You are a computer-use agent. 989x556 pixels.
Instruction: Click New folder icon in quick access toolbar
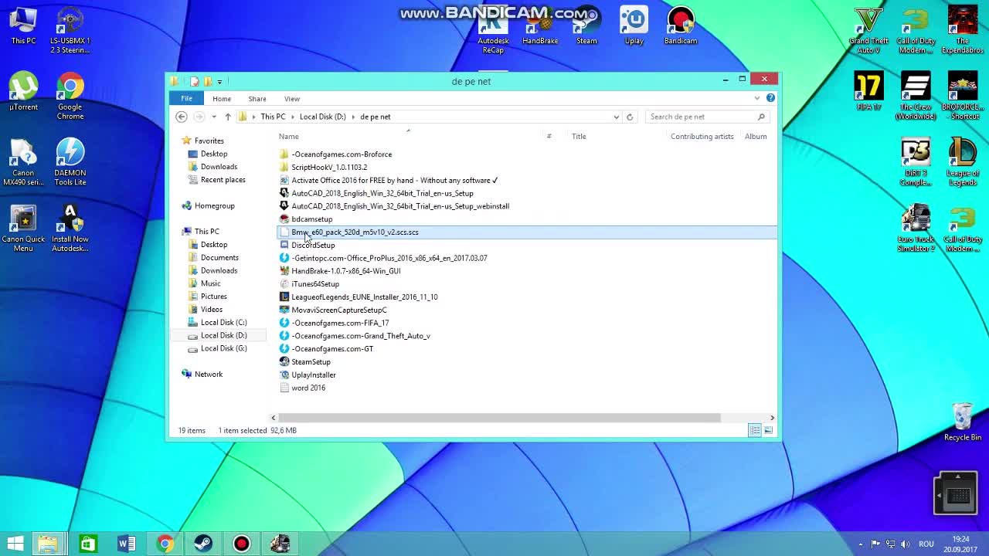[208, 81]
